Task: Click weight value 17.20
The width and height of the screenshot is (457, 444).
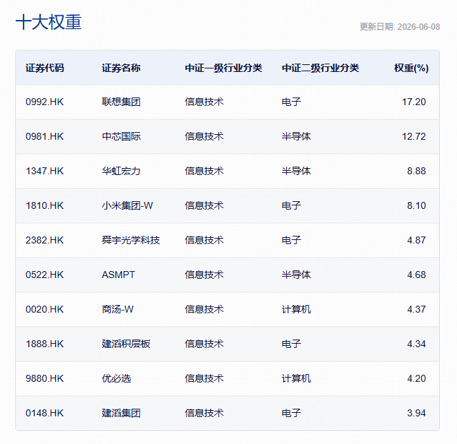Action: click(x=414, y=102)
